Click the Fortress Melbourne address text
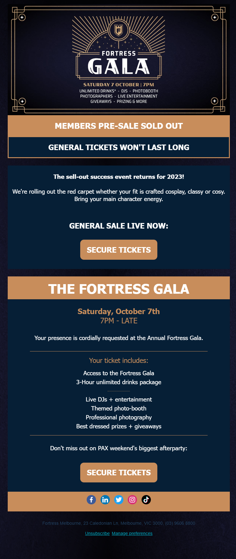This screenshot has height=559, width=236. 119,523
